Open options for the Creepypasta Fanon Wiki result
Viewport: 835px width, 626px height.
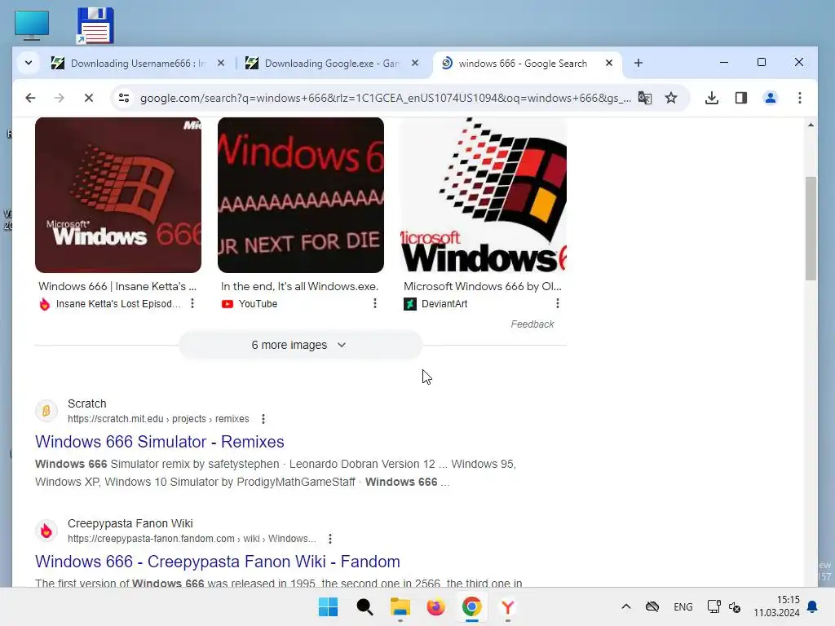pos(330,539)
